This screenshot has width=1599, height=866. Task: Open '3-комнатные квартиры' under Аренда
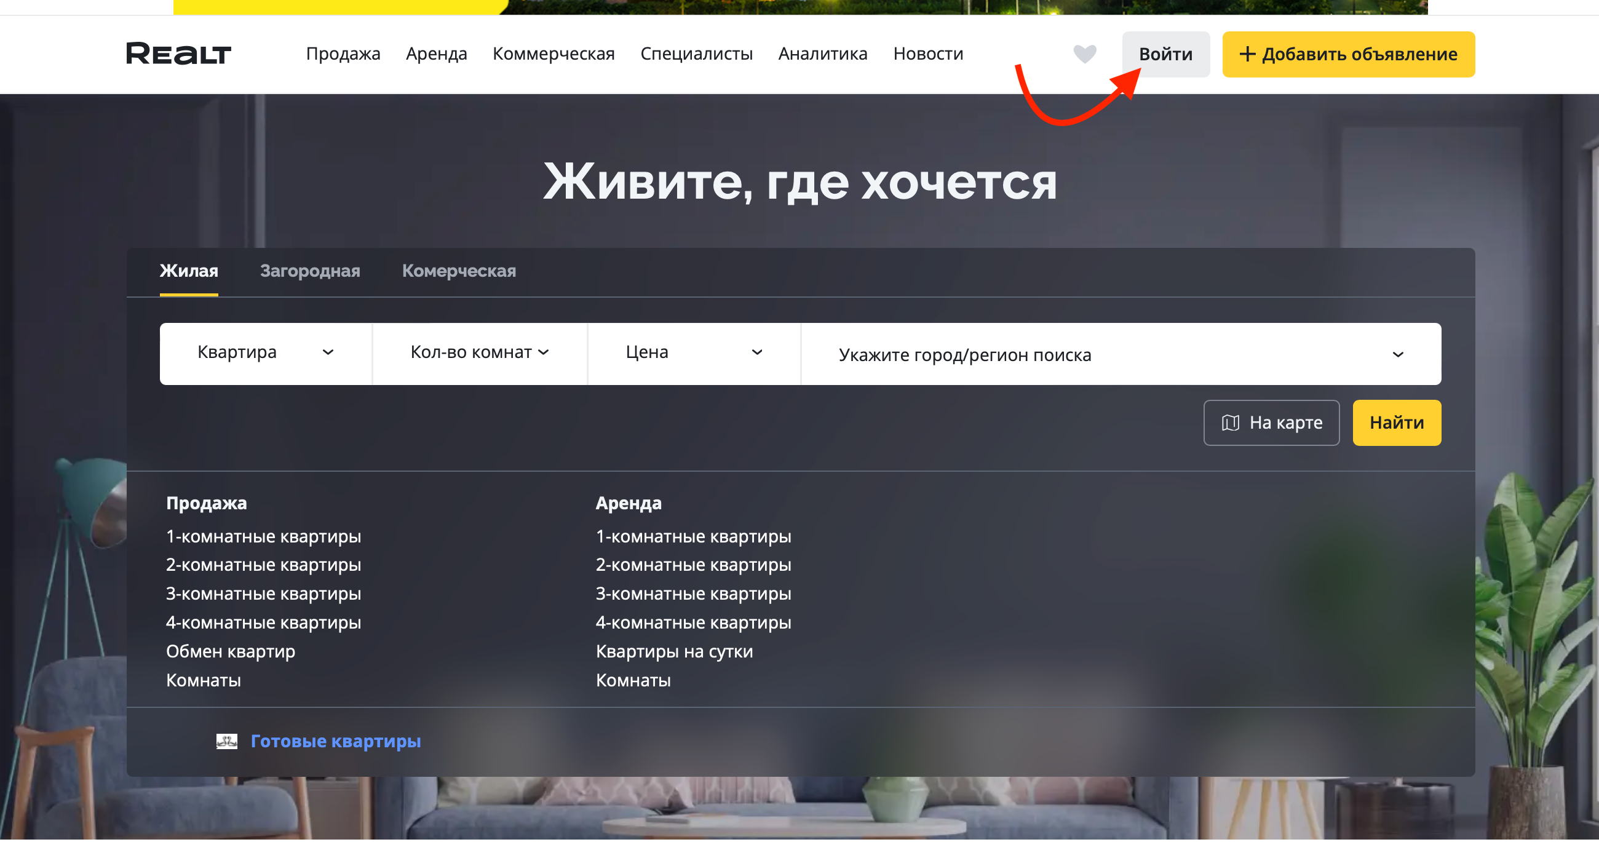(693, 594)
